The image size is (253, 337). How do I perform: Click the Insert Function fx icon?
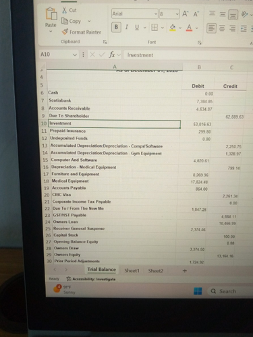(x=111, y=55)
